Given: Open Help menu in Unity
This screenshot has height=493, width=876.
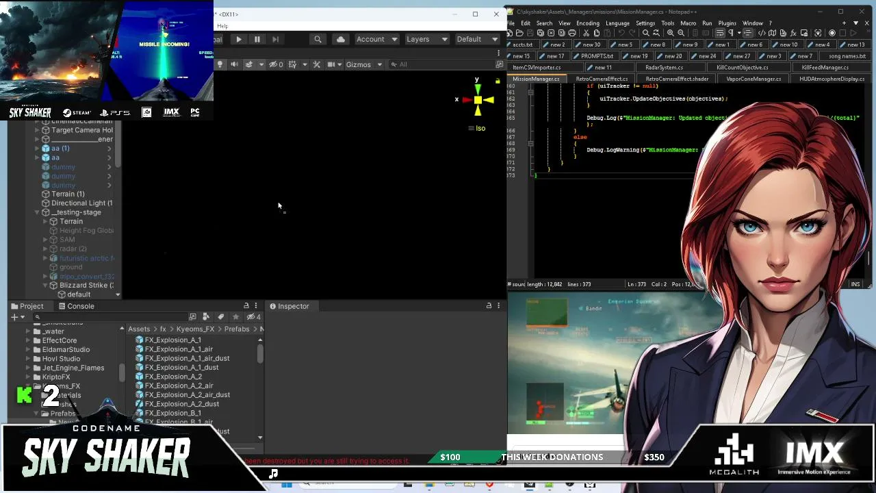Looking at the screenshot, I should click(222, 26).
